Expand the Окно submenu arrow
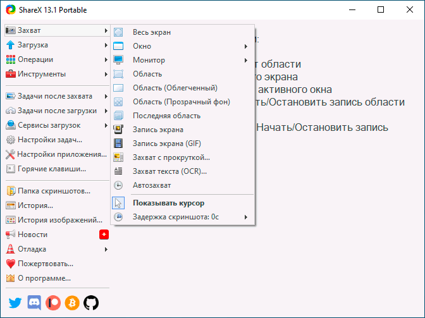 pos(246,46)
